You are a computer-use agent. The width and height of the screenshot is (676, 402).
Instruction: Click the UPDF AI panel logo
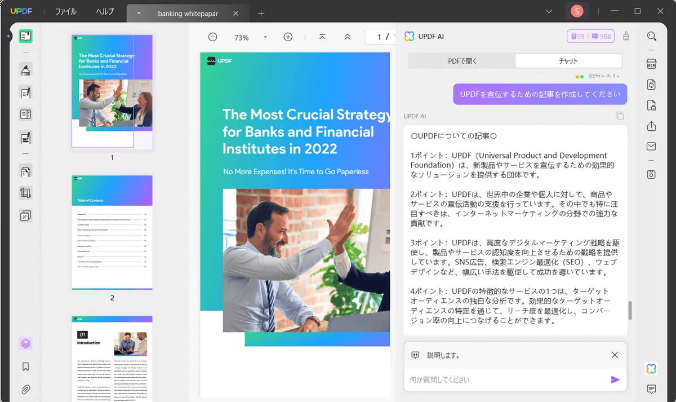(410, 37)
